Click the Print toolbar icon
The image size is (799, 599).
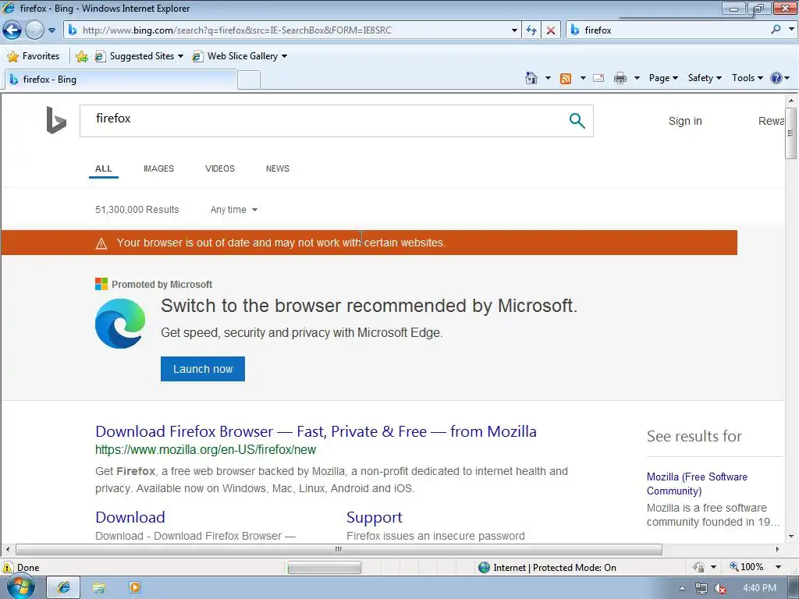(x=620, y=78)
